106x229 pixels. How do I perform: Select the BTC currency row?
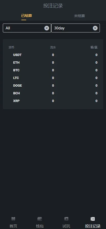tap(53, 70)
